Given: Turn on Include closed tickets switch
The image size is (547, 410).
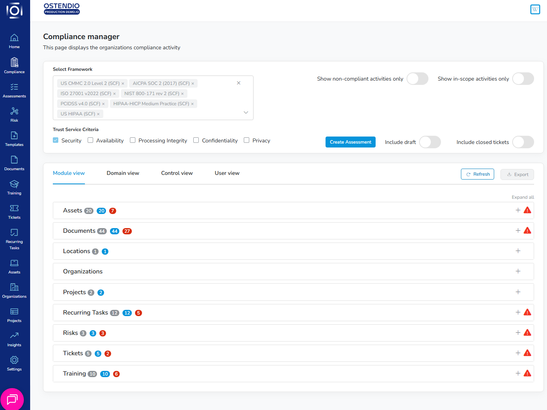Looking at the screenshot, I should 523,142.
